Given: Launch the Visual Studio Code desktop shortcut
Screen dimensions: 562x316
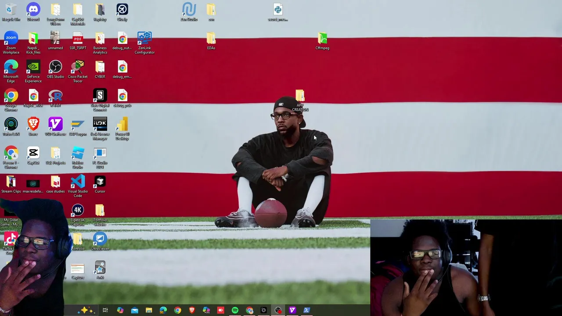Looking at the screenshot, I should 78,187.
